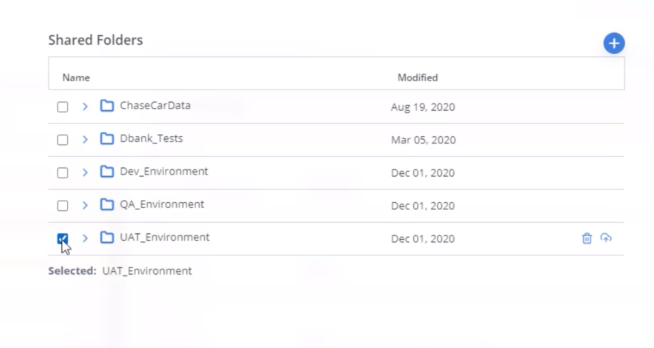Expand the ChaseCarData folder chevron
This screenshot has width=654, height=348.
84,107
